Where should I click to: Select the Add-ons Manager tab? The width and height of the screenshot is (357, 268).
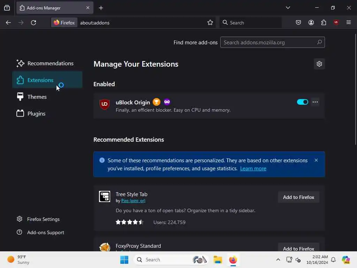pos(55,8)
